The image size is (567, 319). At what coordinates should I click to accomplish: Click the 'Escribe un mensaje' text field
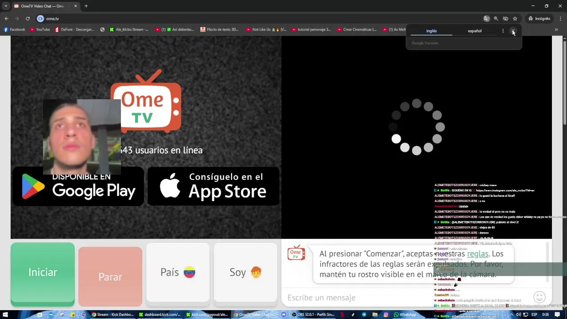(405, 297)
